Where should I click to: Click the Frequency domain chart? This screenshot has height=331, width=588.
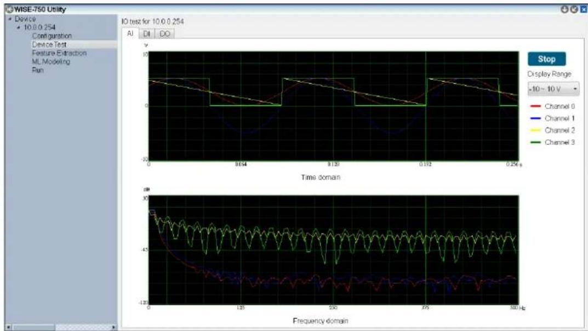coord(333,250)
